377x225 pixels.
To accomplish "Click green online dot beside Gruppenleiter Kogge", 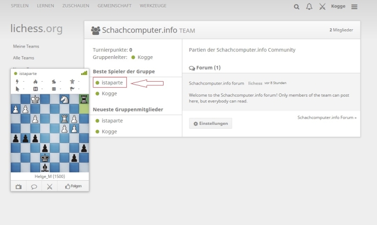I will coord(133,57).
